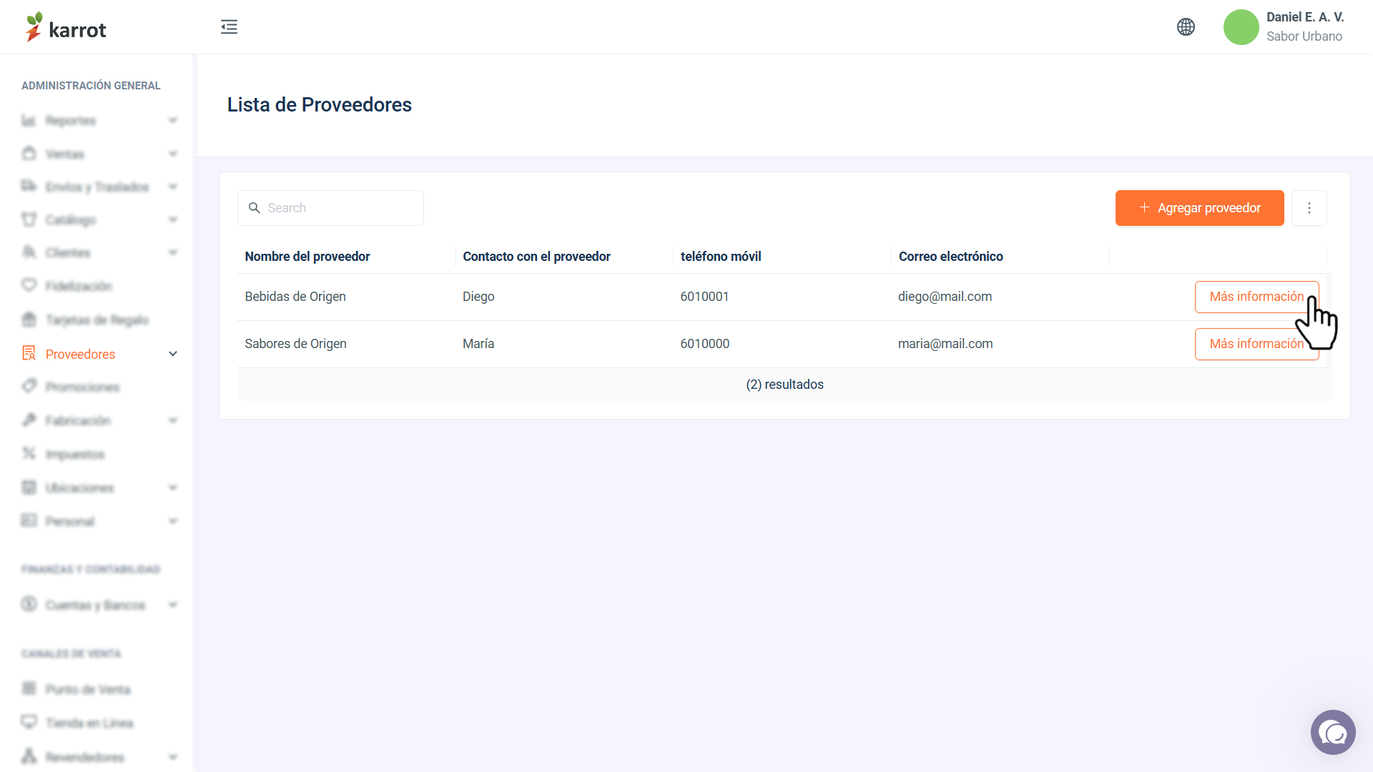The image size is (1373, 772).
Task: Sort by Nombre del proveedor column header
Action: point(307,257)
